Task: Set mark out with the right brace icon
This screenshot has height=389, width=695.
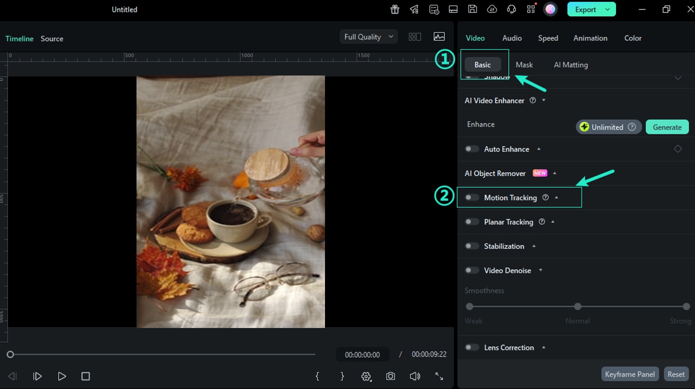Action: (x=342, y=376)
